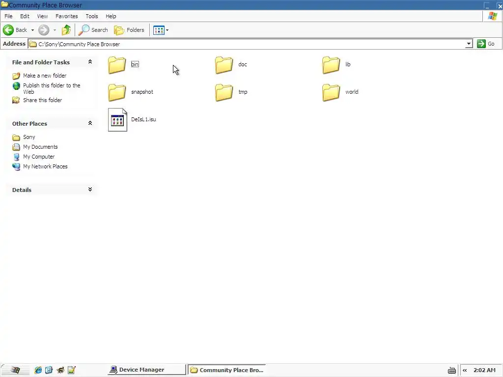The width and height of the screenshot is (503, 377).
Task: Click Share this folder icon
Action: point(16,100)
